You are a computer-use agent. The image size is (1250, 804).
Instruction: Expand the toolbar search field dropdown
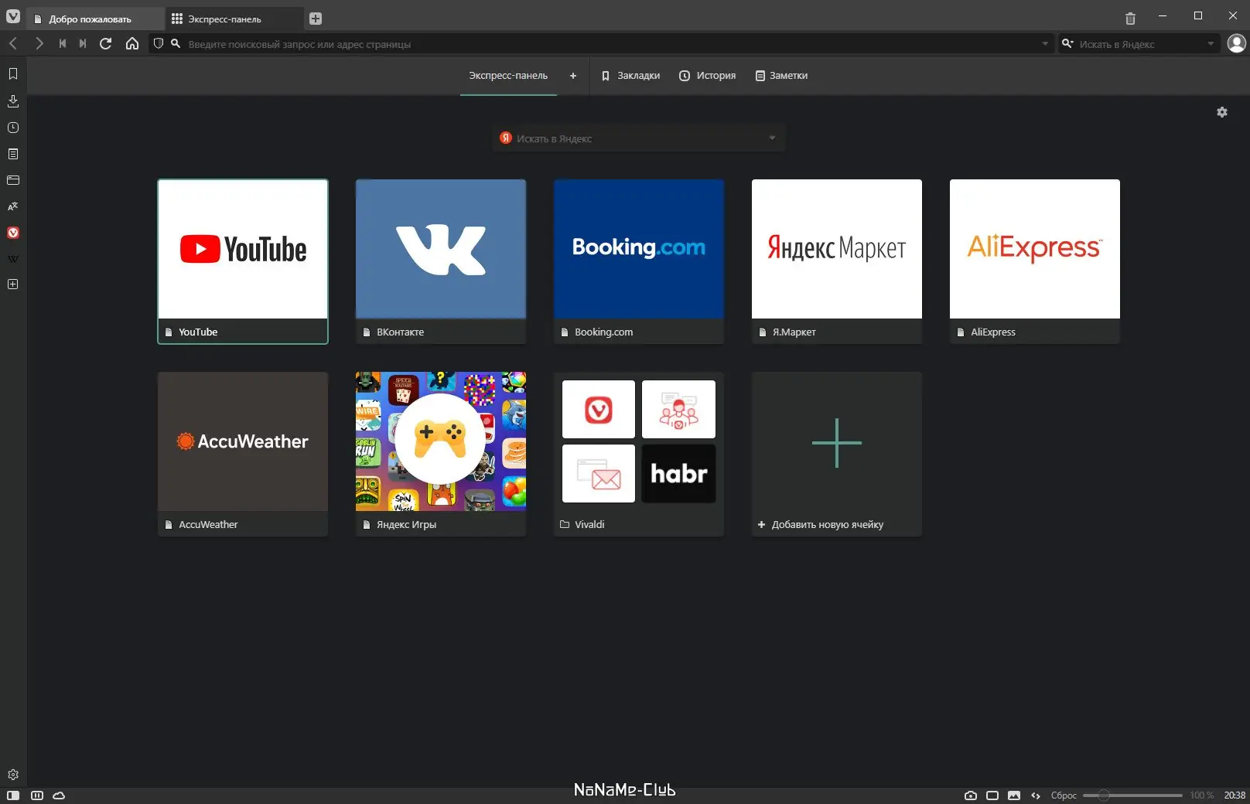(x=1211, y=44)
